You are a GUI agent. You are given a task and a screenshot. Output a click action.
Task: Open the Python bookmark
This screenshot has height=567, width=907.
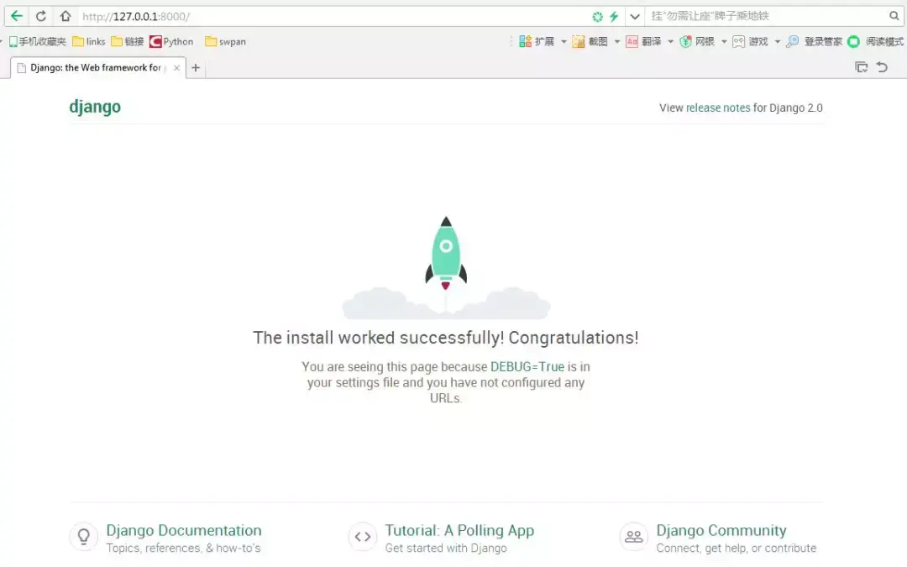click(x=171, y=42)
